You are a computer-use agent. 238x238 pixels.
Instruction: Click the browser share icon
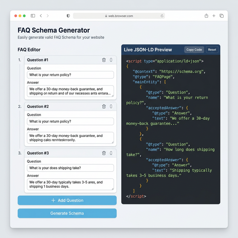(206, 16)
